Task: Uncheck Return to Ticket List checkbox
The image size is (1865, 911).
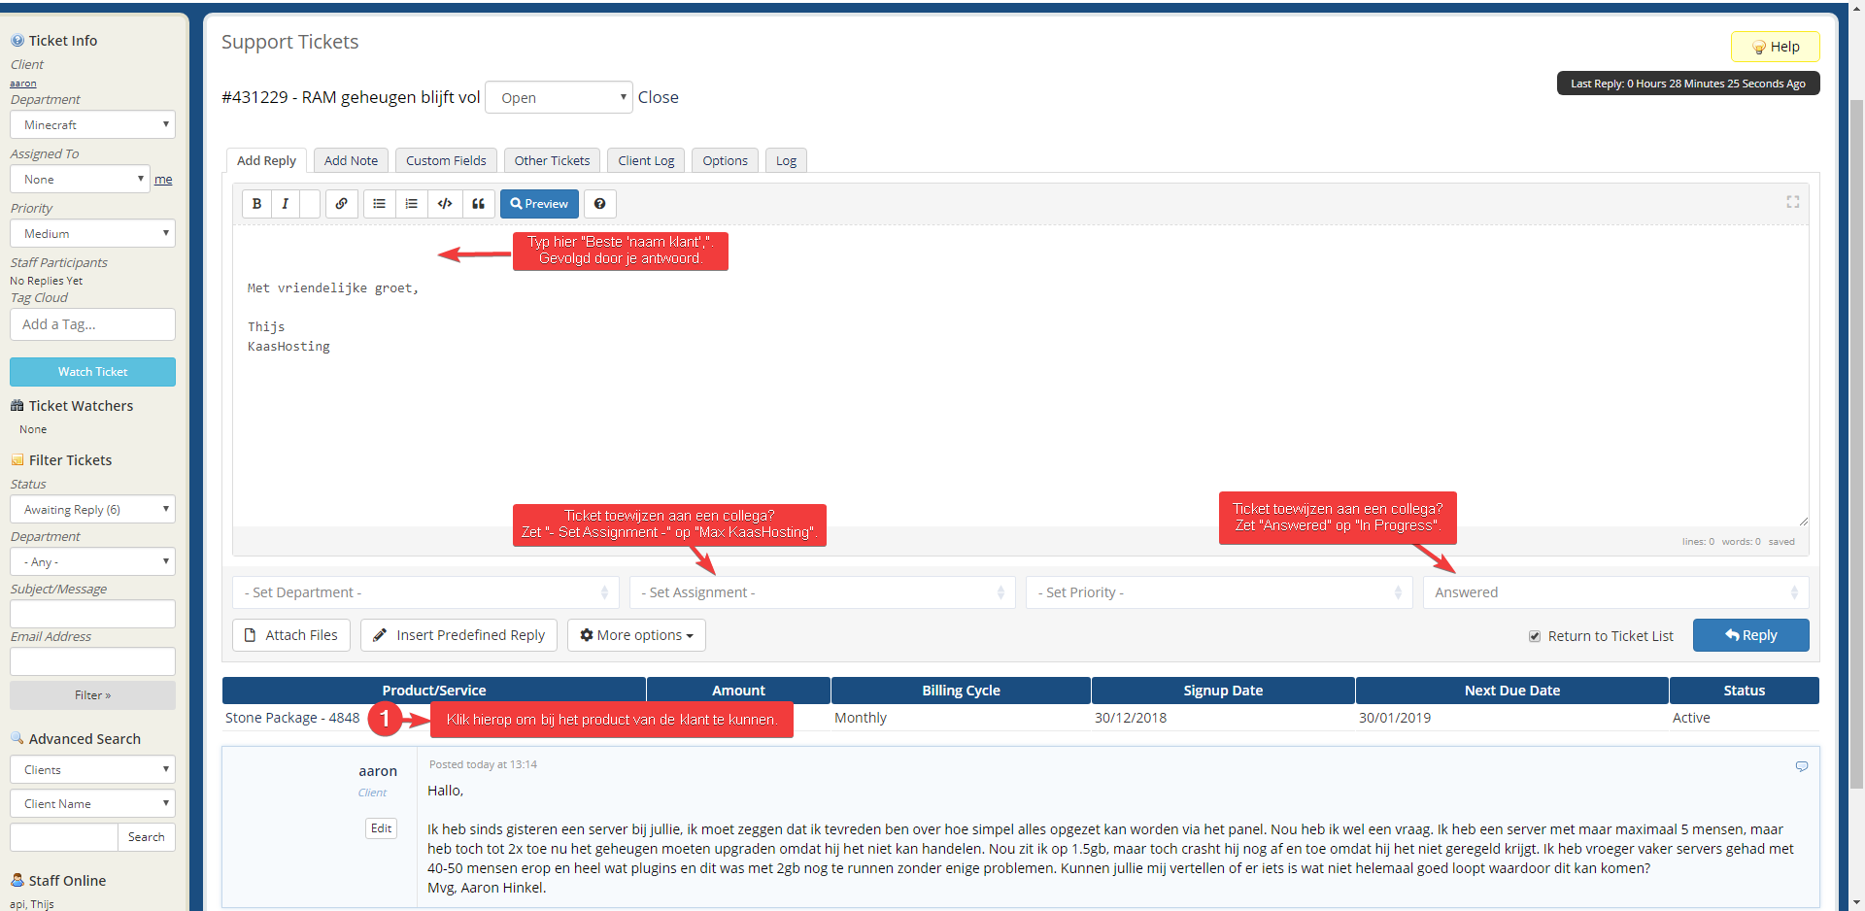Action: [x=1535, y=636]
